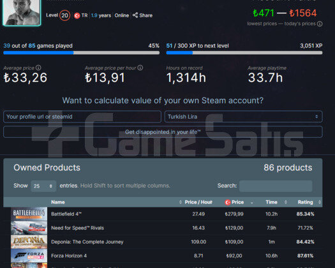Open the Average price info icon
Screen dimensions: 335x268
click(x=38, y=68)
